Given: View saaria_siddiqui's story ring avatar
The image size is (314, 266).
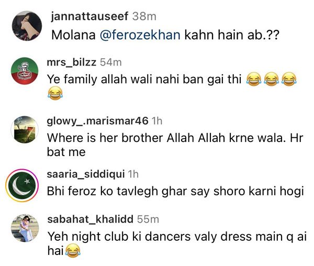Looking at the screenshot, I should pos(22,185).
